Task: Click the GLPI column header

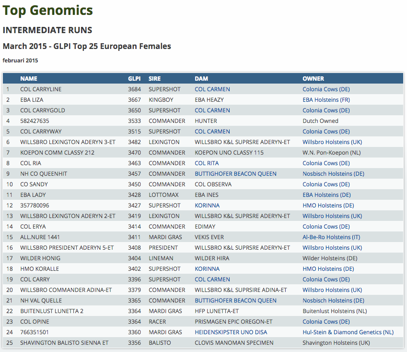Action: [134, 79]
